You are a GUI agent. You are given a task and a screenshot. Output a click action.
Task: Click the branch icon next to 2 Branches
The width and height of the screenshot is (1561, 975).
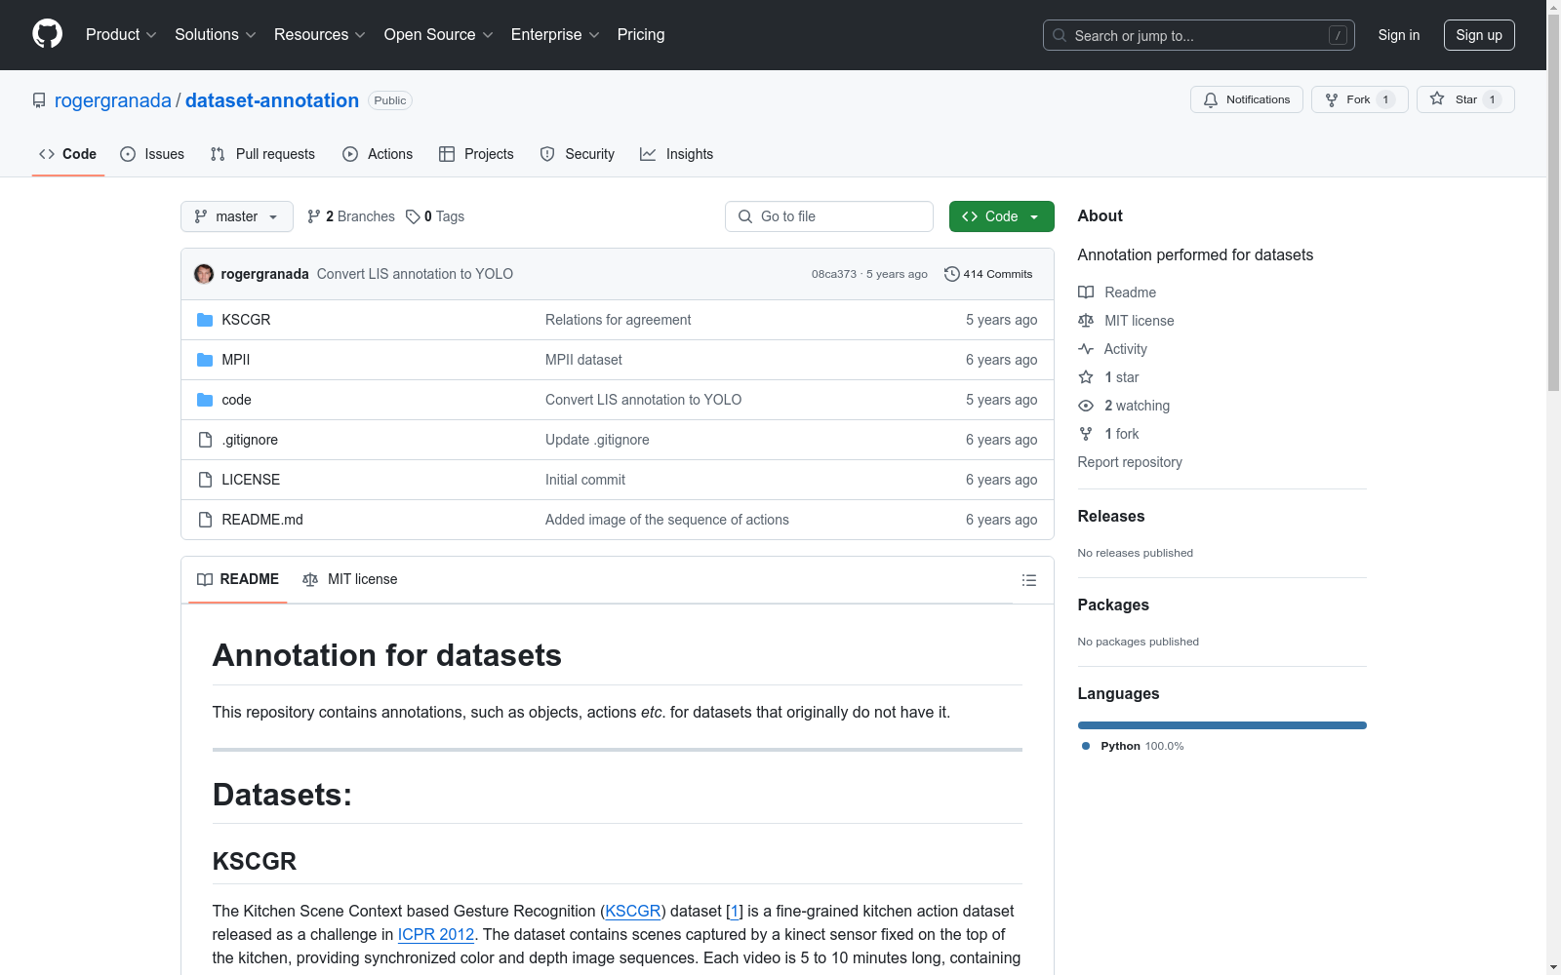tap(314, 216)
